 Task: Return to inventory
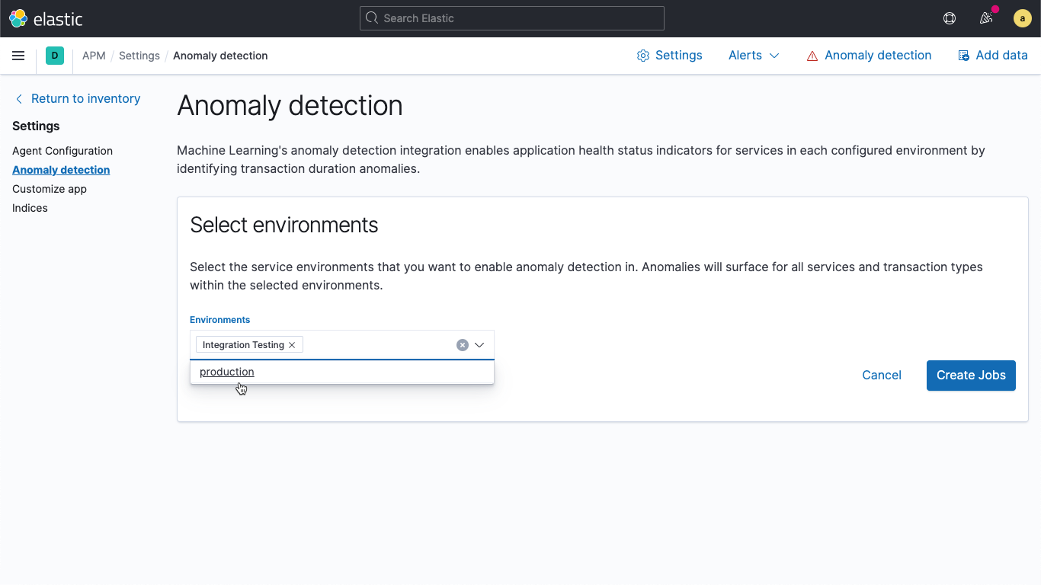point(78,98)
